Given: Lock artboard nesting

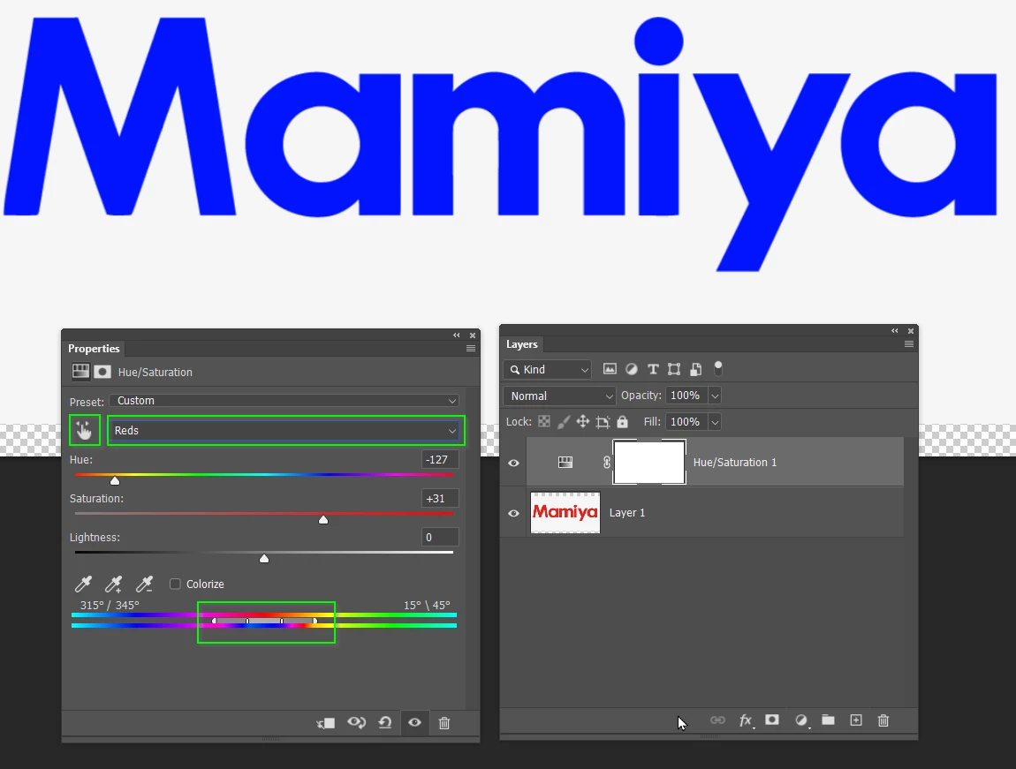Looking at the screenshot, I should tap(603, 422).
